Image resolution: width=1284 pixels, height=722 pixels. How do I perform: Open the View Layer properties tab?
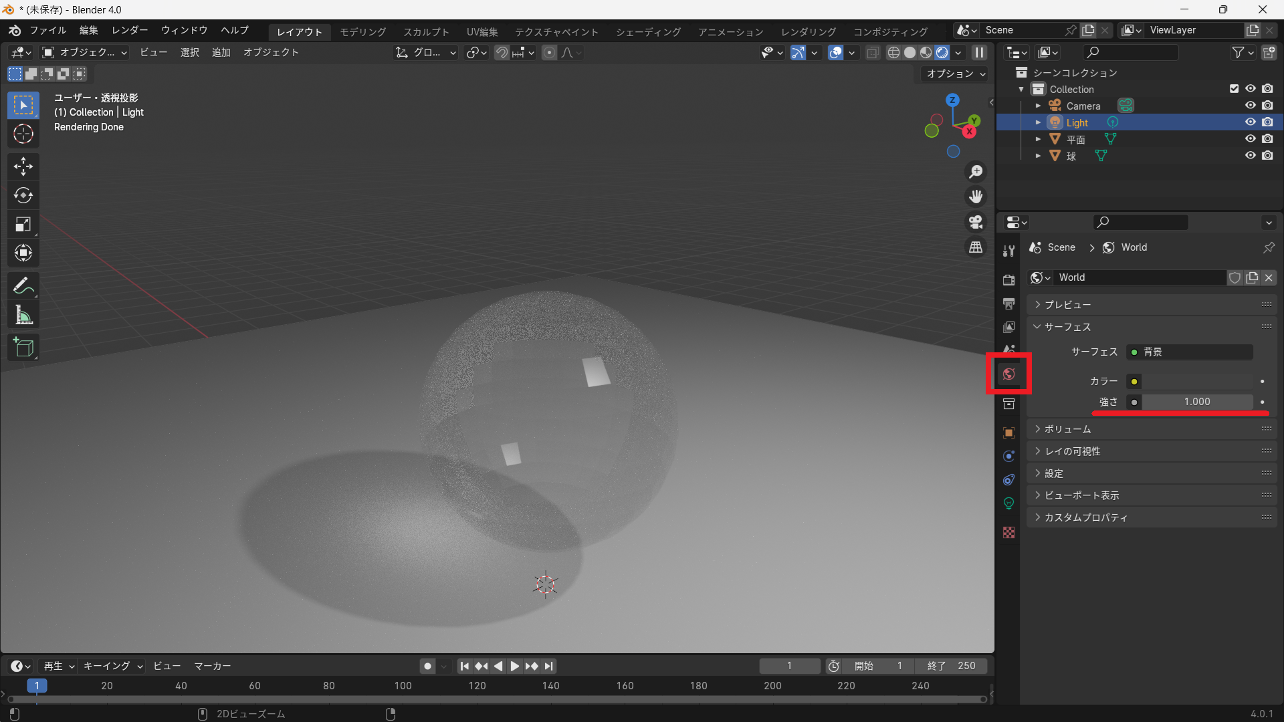click(1008, 327)
